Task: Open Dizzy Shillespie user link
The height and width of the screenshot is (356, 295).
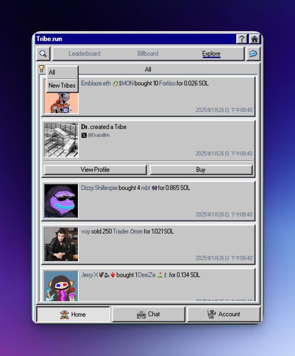Action: (x=99, y=188)
